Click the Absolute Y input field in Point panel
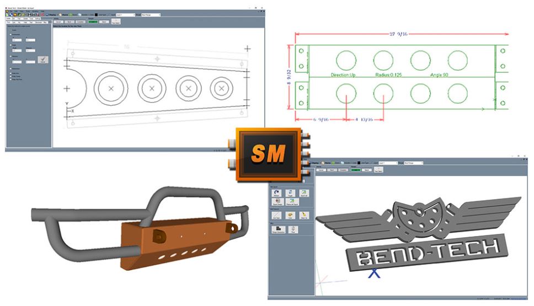Viewport: 534px width, 306px height. 31,62
